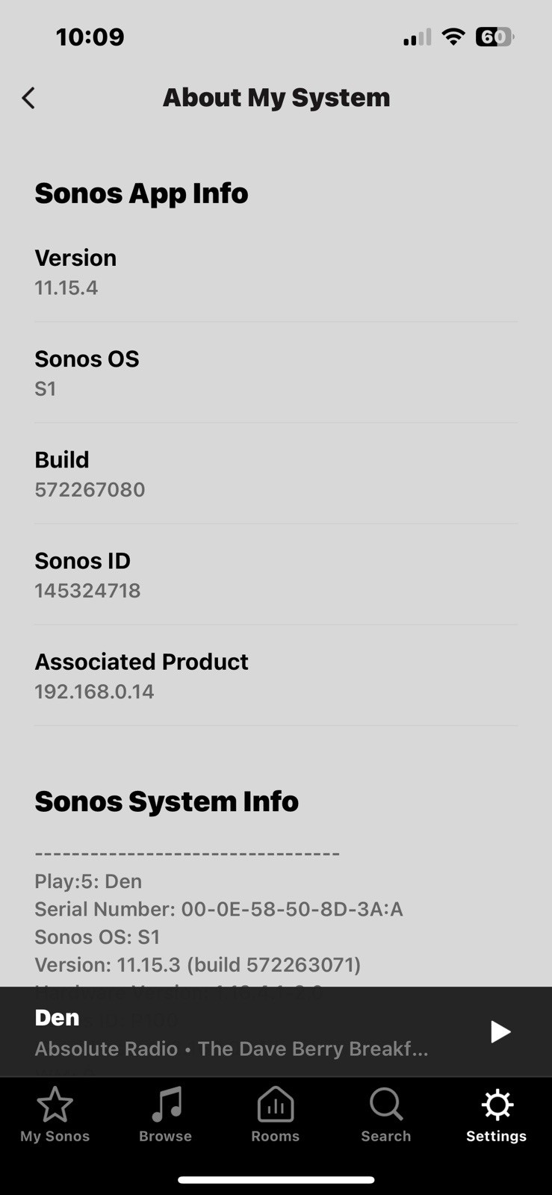Screen dimensions: 552x1195
Task: Tap the back arrow chevron
Action: click(x=28, y=98)
